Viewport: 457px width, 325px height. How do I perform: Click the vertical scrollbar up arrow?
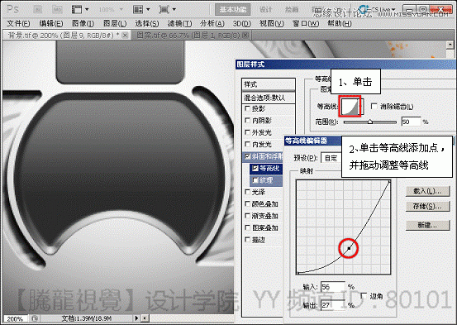tap(450, 45)
